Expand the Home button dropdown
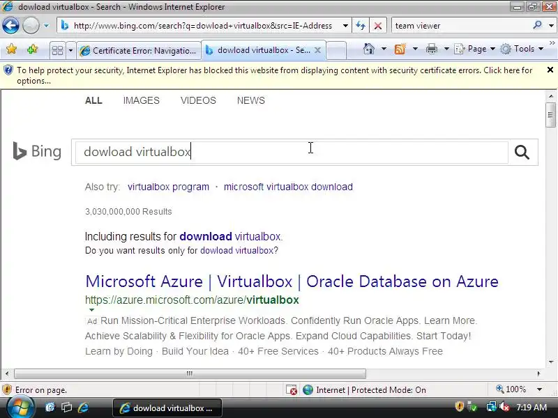Image resolution: width=558 pixels, height=418 pixels. 384,49
